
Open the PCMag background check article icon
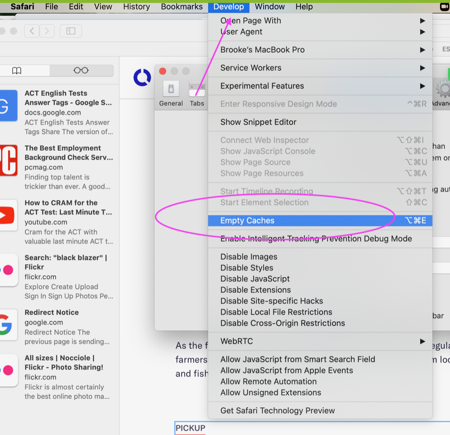click(8, 160)
